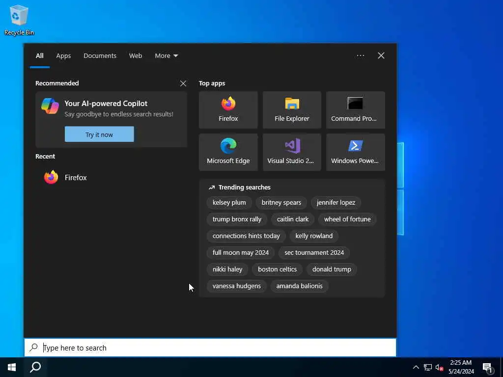Search trending kelsey plum

(229, 203)
